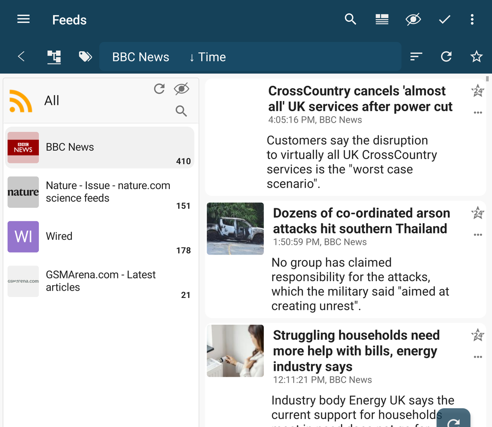This screenshot has height=427, width=492.
Task: Star the CrossCountry article
Action: tap(478, 91)
